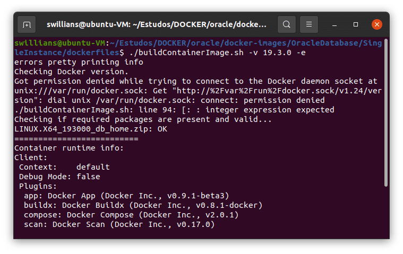Open a new terminal tab
Viewport: 403px width, 254px height.
tap(27, 24)
